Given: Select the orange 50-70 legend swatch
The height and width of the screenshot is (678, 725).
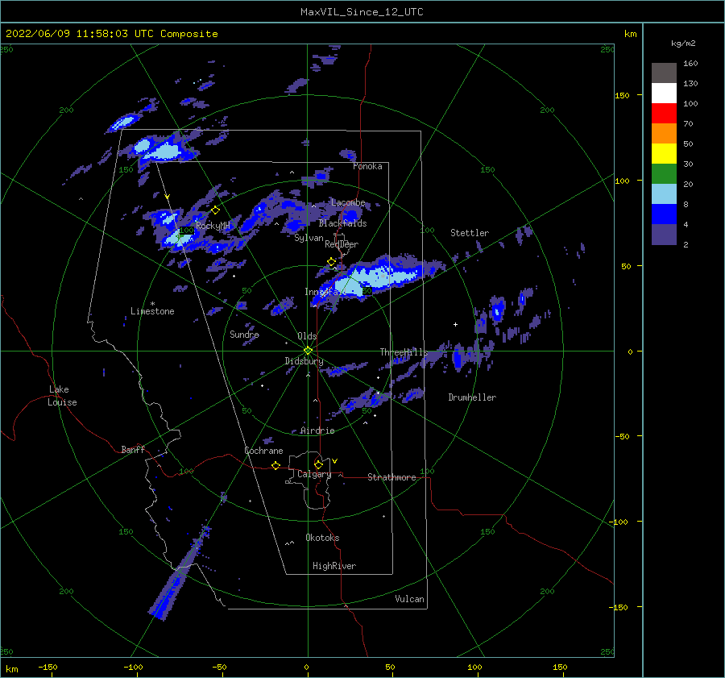Looking at the screenshot, I should (664, 134).
